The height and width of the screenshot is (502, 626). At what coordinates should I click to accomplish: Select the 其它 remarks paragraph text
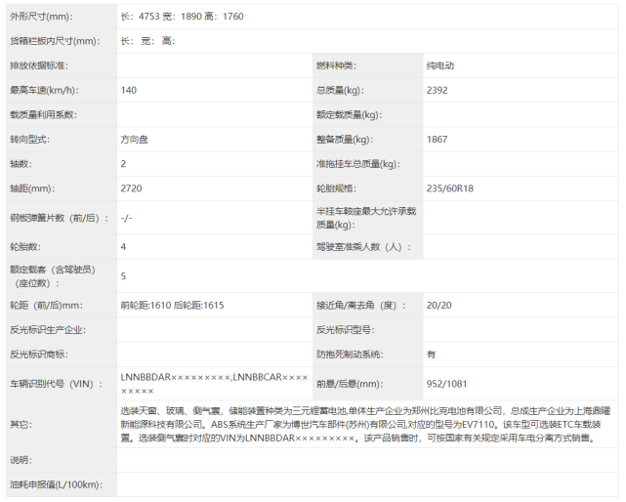point(365,425)
